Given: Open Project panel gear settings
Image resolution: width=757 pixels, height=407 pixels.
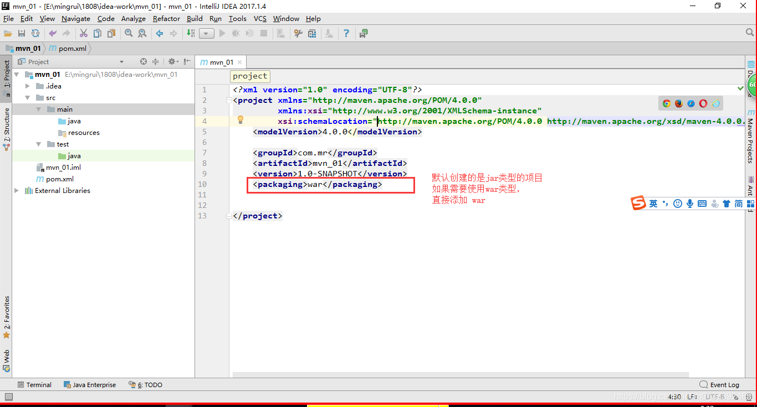Looking at the screenshot, I should [x=173, y=61].
